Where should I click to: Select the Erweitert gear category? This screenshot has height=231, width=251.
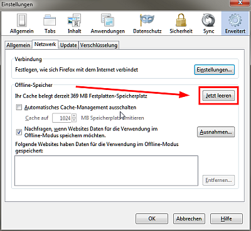tap(235, 23)
